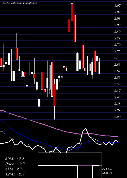The width and height of the screenshot is (127, 178).
Task: Click the 2.93 price axis label
Action: 117,25
